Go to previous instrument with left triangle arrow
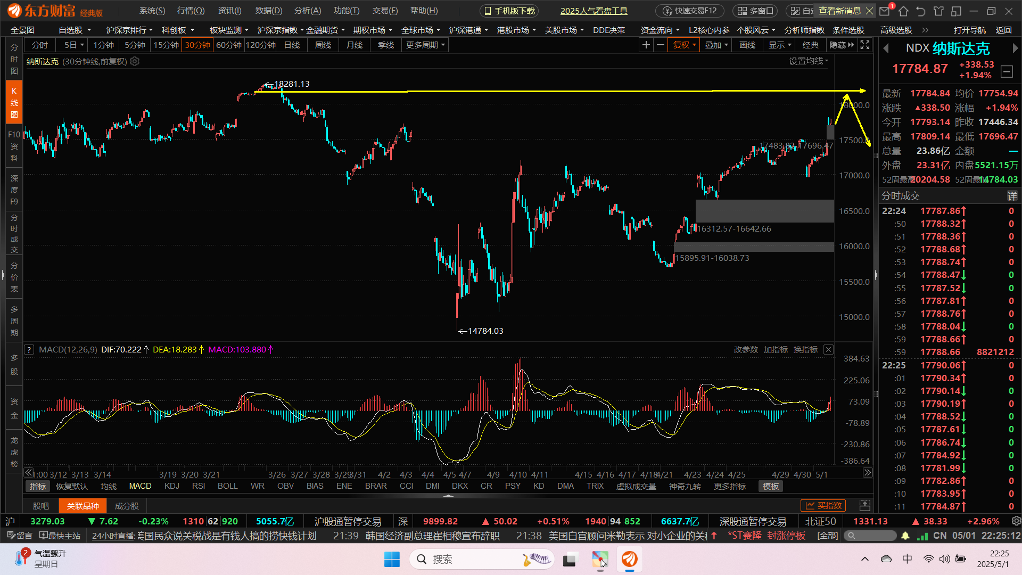 click(886, 48)
